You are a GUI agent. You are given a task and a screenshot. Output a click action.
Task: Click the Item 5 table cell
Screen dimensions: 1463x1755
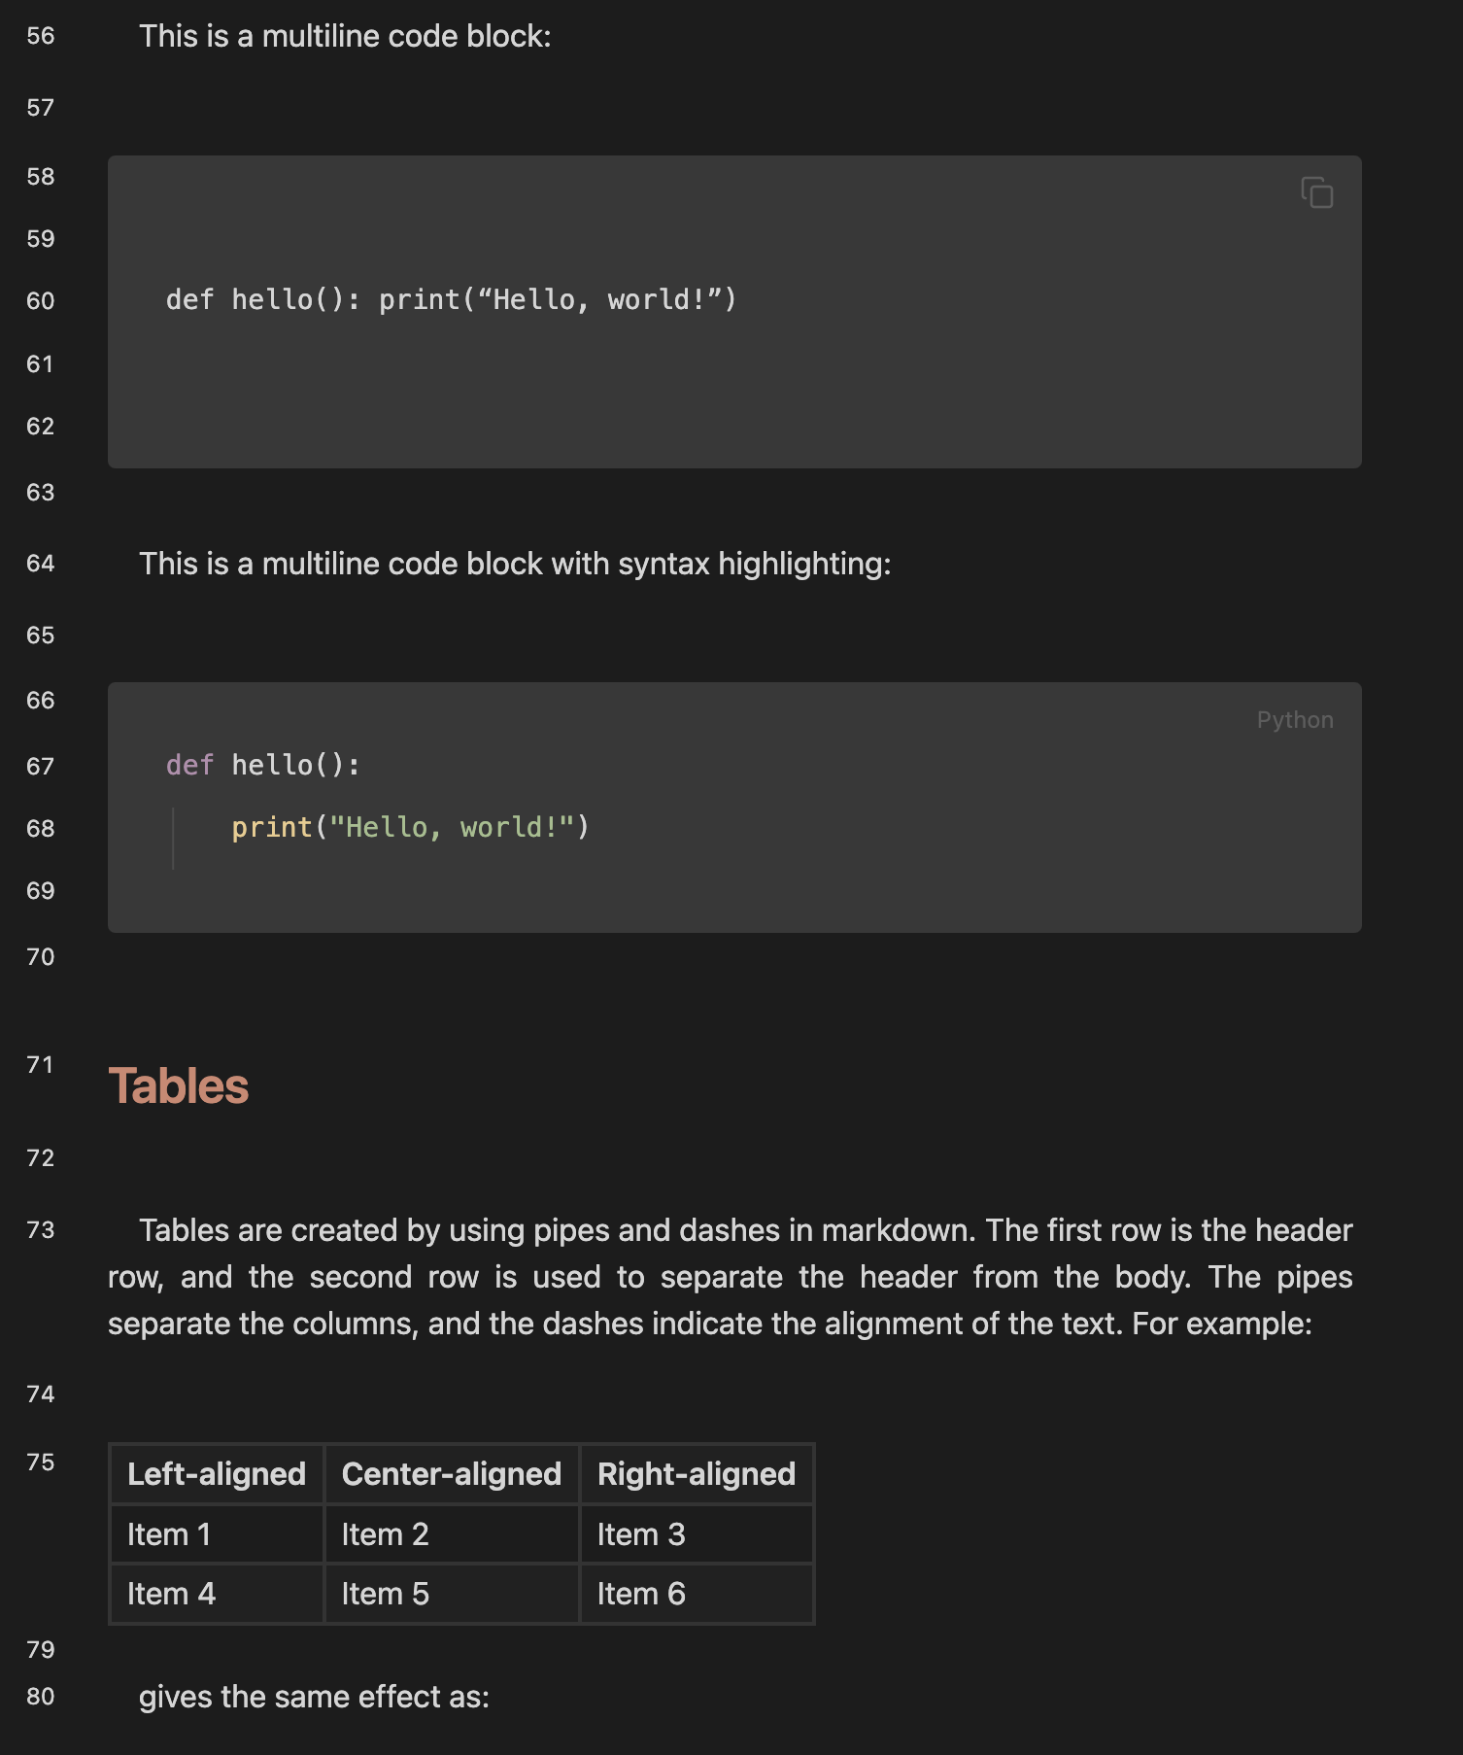pos(452,1594)
